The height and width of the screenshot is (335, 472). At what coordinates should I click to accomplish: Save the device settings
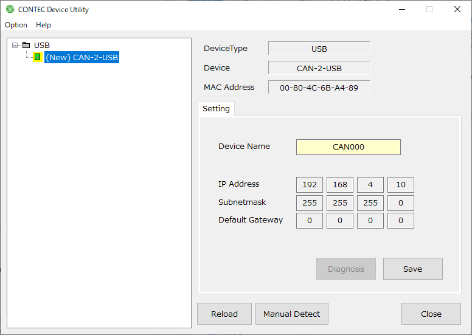coord(413,269)
